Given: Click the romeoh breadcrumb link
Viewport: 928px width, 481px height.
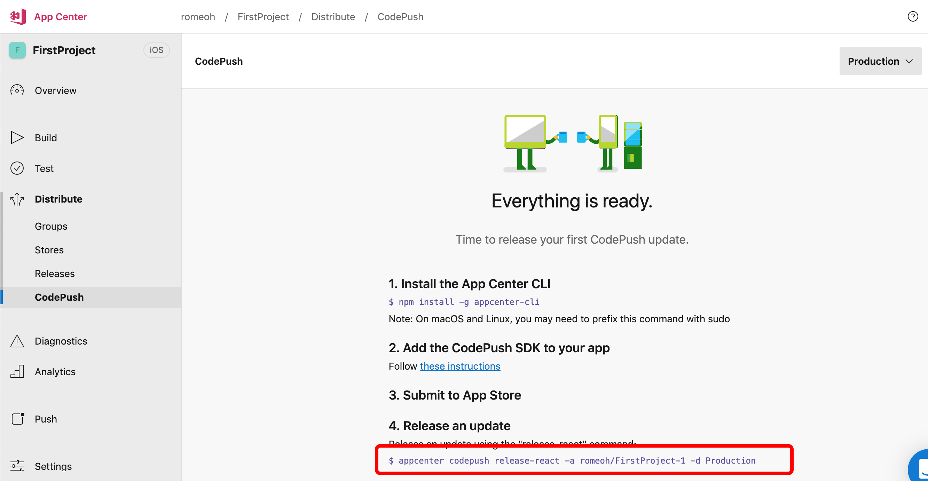Looking at the screenshot, I should coord(198,17).
